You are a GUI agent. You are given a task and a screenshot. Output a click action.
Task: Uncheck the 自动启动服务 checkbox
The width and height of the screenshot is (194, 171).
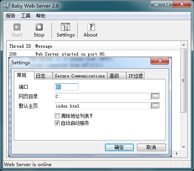(57, 123)
